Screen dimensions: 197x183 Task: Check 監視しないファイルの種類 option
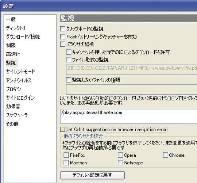point(69,80)
